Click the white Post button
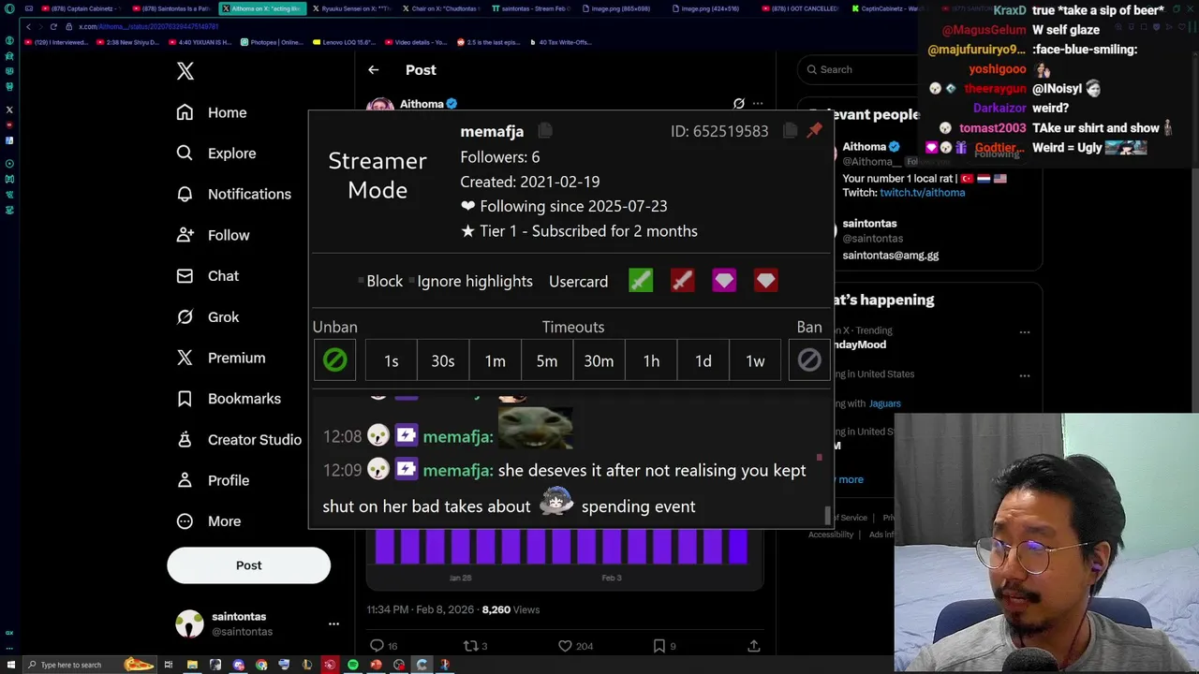Image resolution: width=1199 pixels, height=674 pixels. click(x=248, y=565)
